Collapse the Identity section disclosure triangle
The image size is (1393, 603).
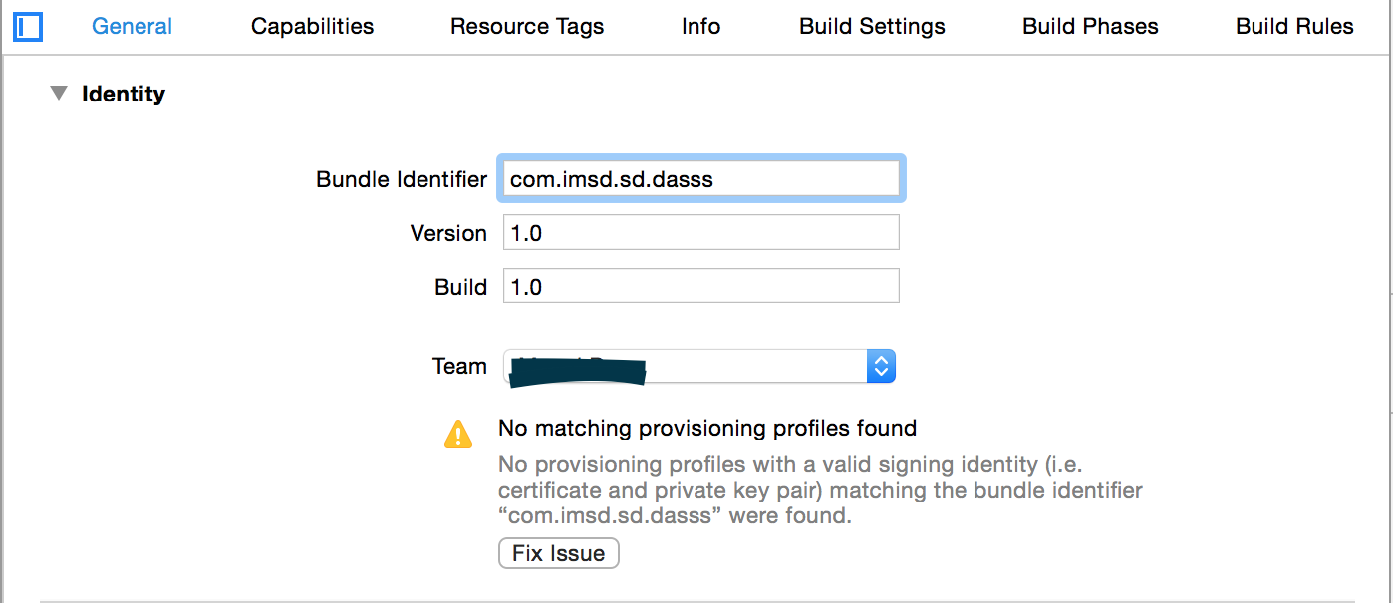click(x=60, y=94)
